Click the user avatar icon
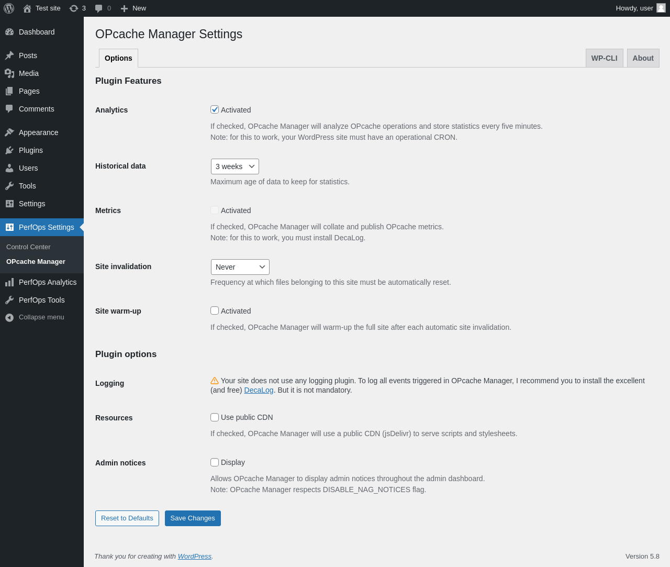The height and width of the screenshot is (567, 670). (661, 8)
